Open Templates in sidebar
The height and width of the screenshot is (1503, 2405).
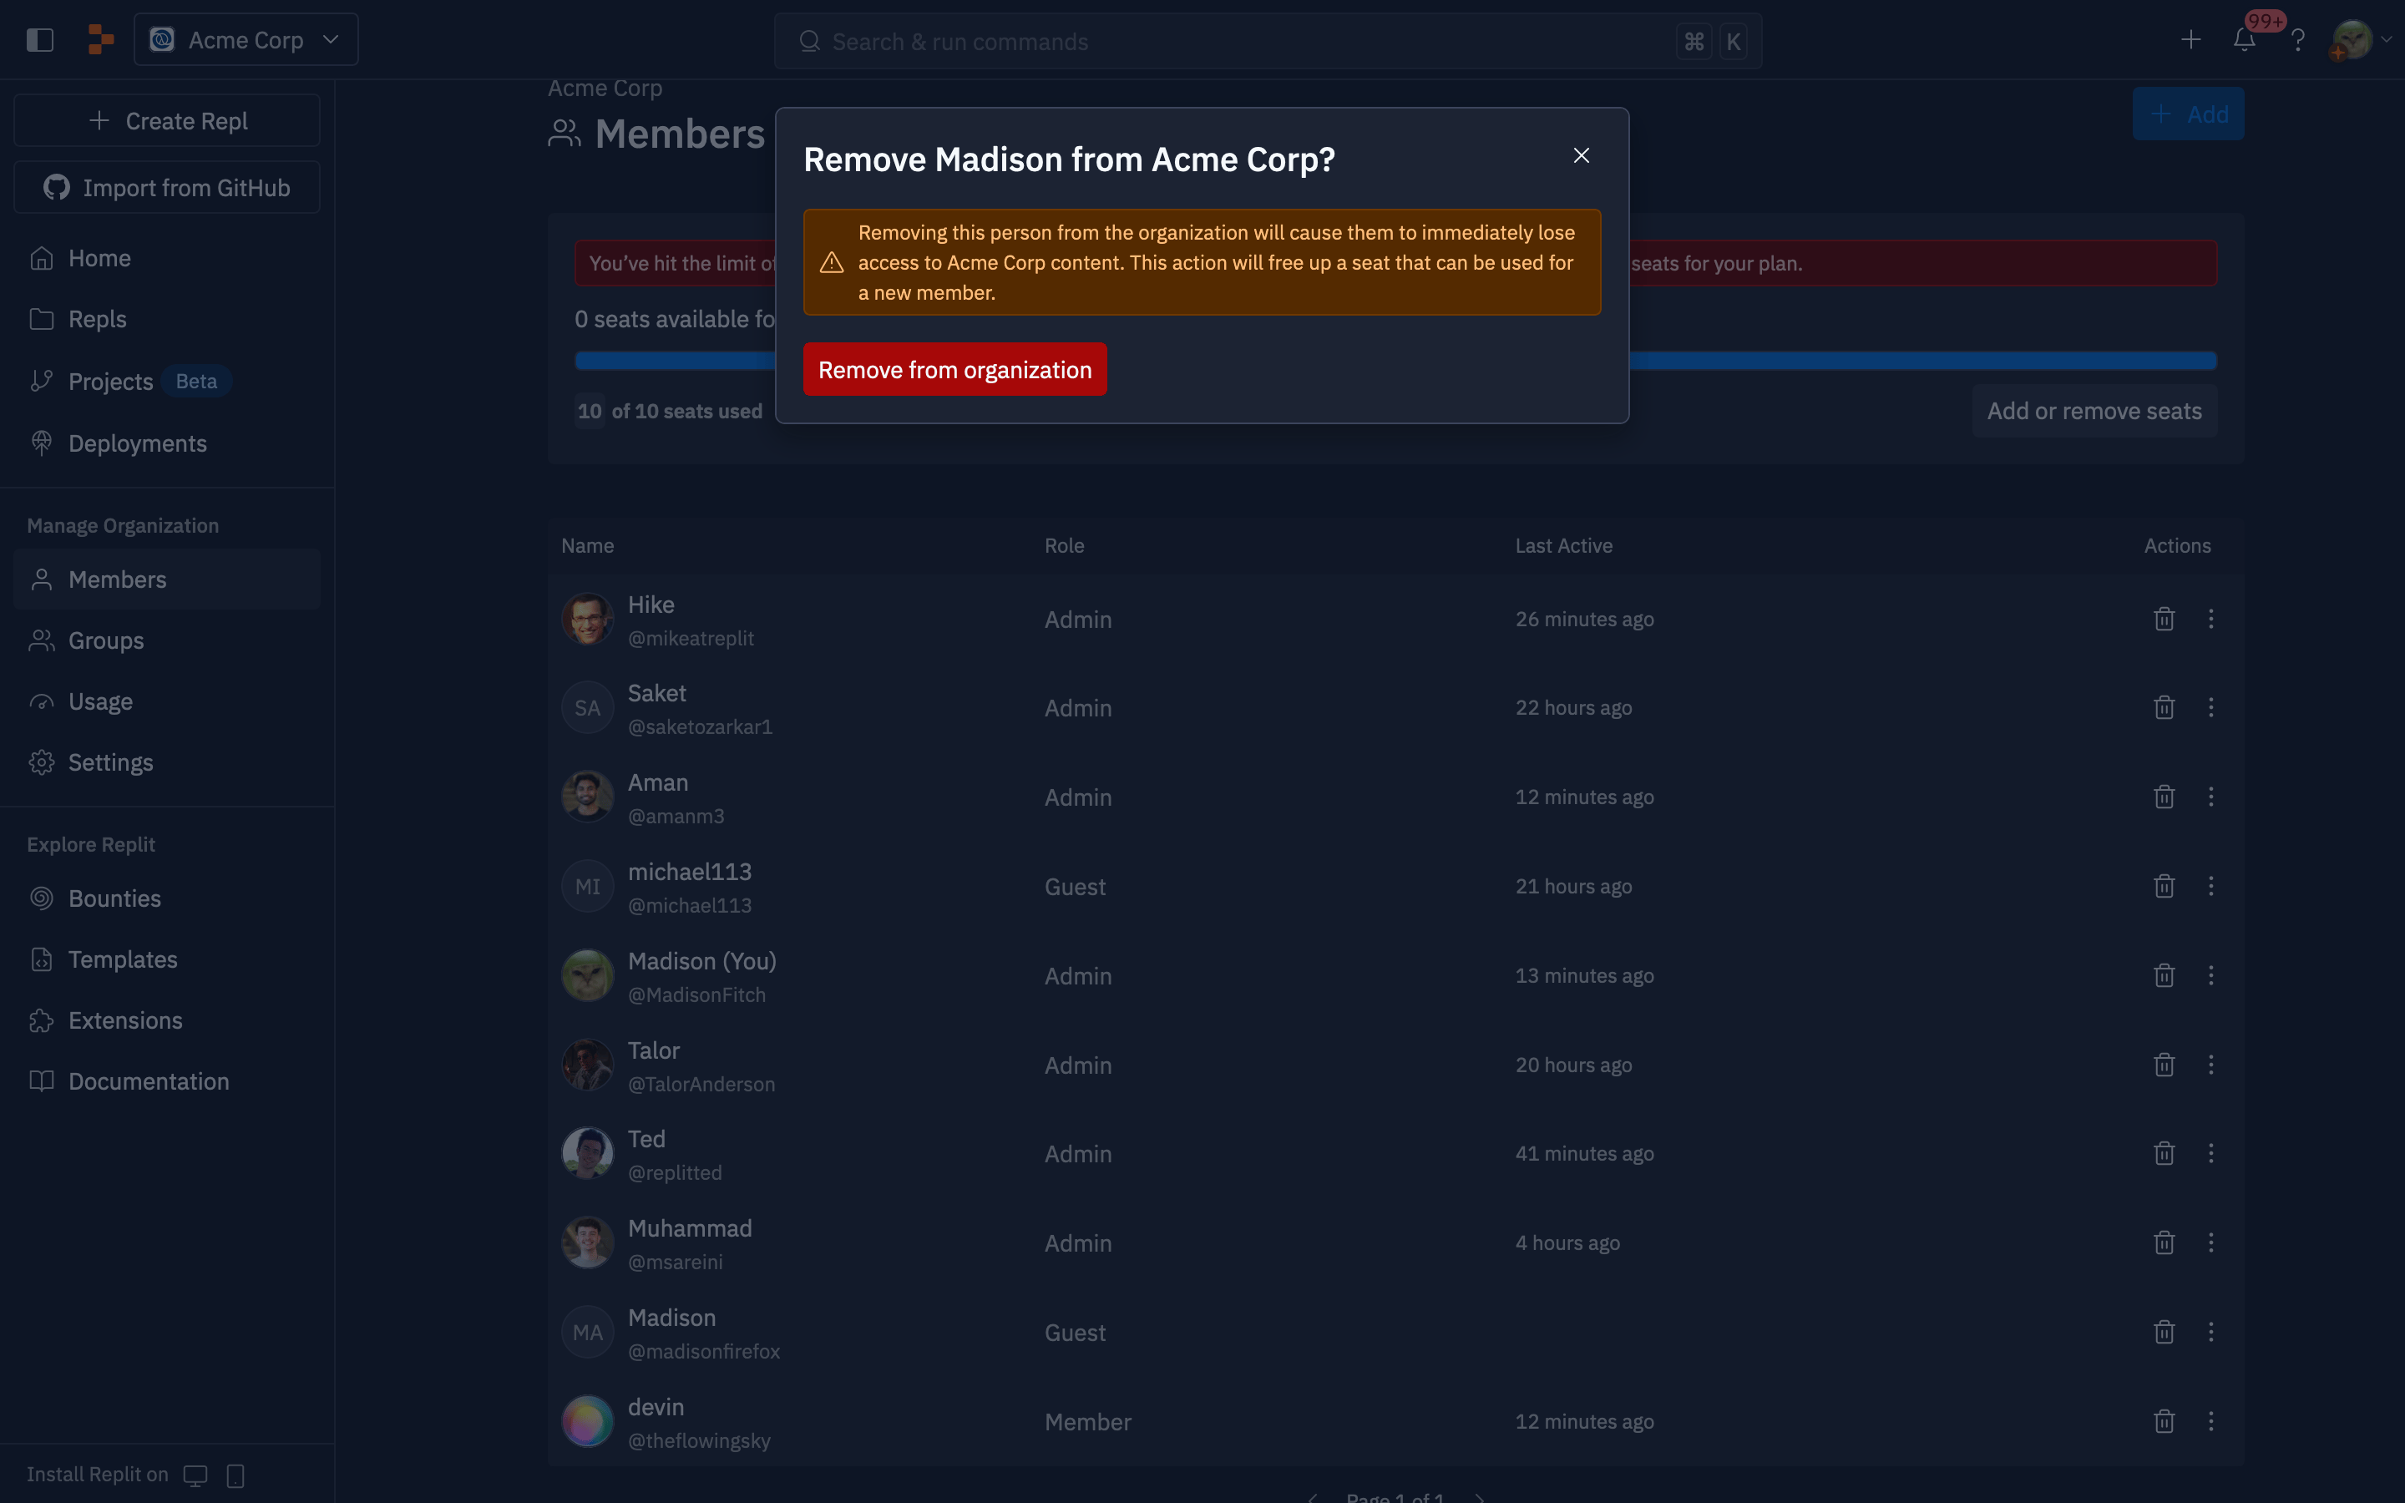[167, 959]
